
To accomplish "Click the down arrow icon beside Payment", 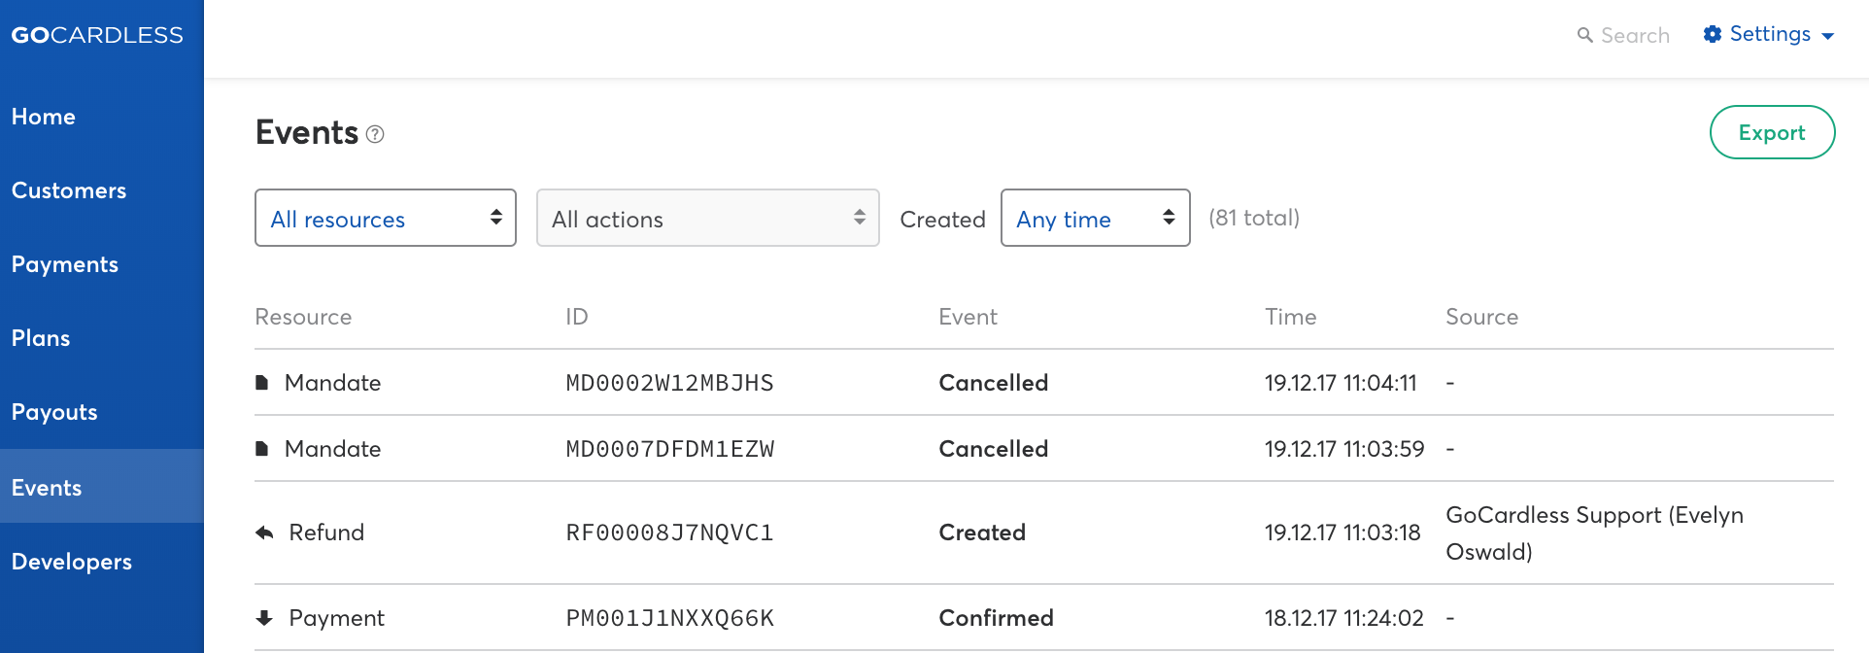I will pyautogui.click(x=264, y=618).
